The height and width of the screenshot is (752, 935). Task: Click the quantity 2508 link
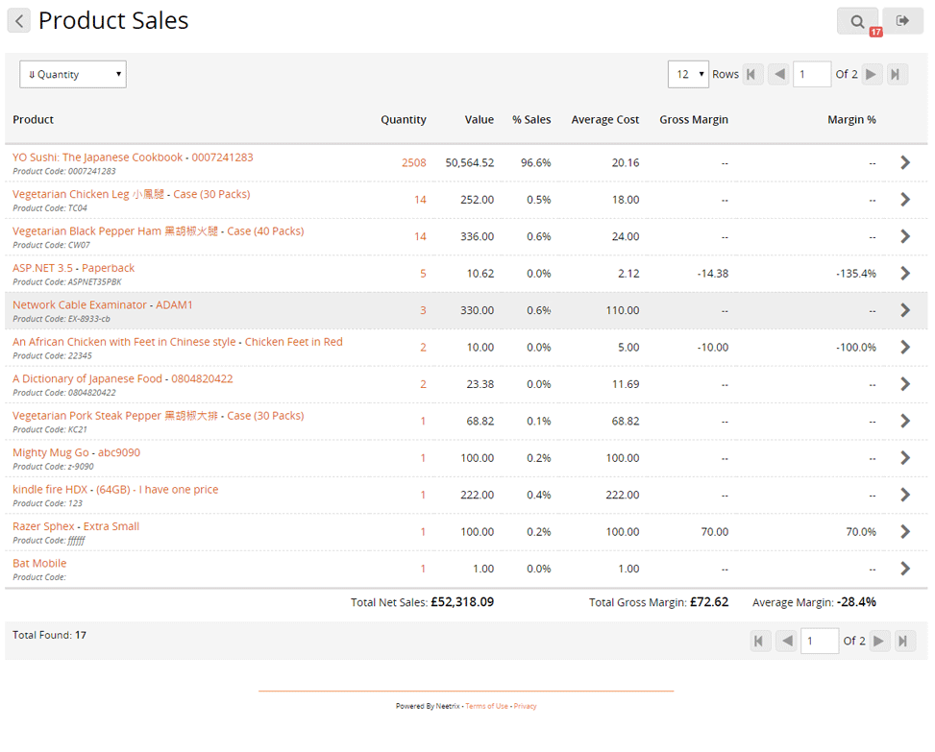point(413,163)
